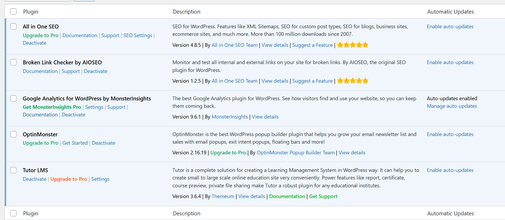Deactivate Broken Link Checker by AIOSEO
This screenshot has height=220, width=505.
point(96,71)
